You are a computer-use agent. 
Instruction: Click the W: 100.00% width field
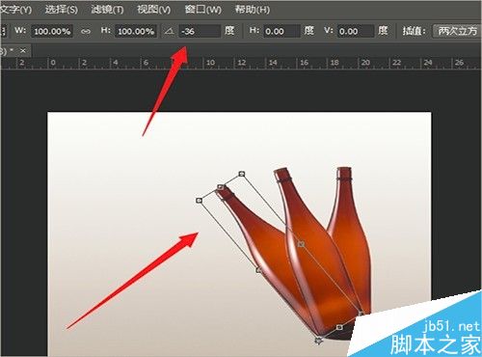[x=52, y=31]
